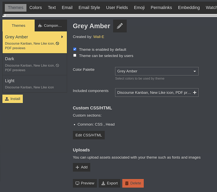Viewport: 217px width, 192px height.
Task: Click the "Common: CSS , Head" text
Action: (96, 124)
